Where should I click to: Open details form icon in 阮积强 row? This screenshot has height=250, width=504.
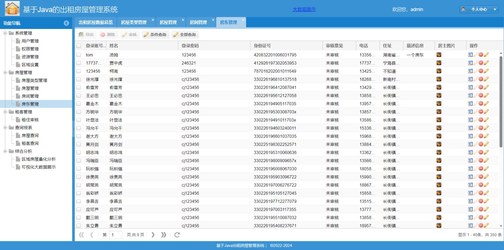click(470, 169)
